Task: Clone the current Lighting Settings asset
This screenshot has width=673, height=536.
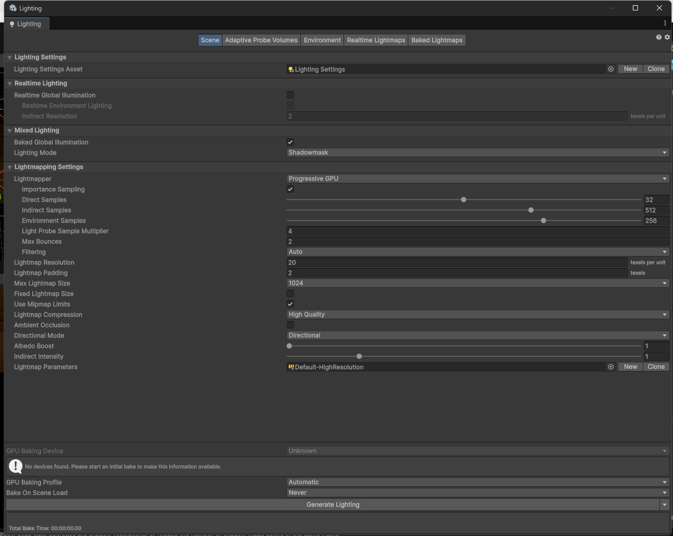Action: pos(656,68)
